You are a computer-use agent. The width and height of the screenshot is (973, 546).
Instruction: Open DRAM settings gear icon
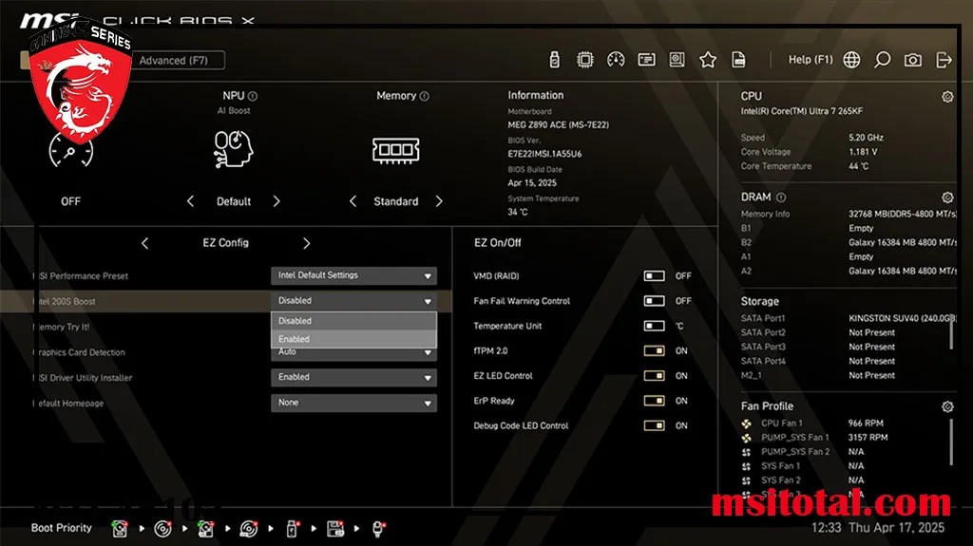click(x=947, y=198)
